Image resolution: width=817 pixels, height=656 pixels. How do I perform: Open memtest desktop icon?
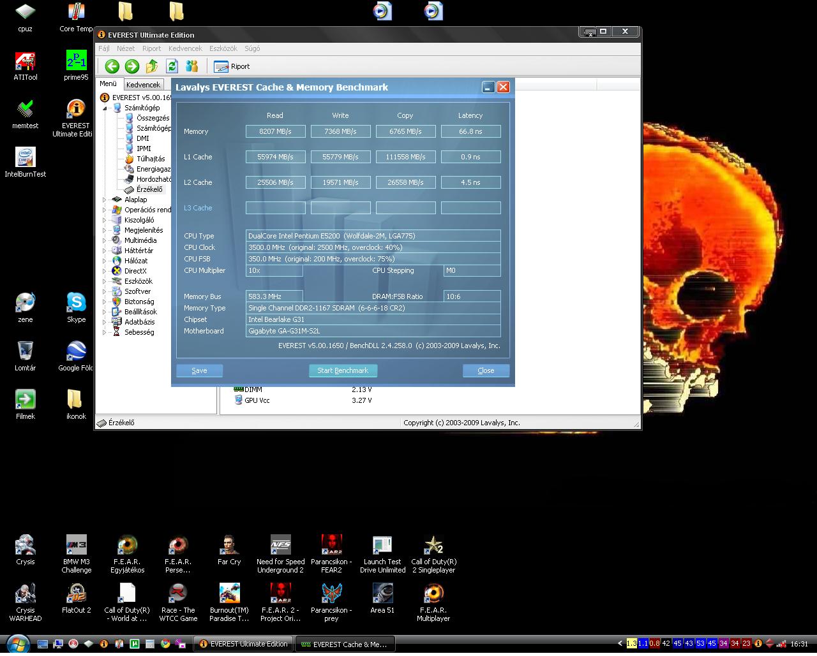[26, 115]
